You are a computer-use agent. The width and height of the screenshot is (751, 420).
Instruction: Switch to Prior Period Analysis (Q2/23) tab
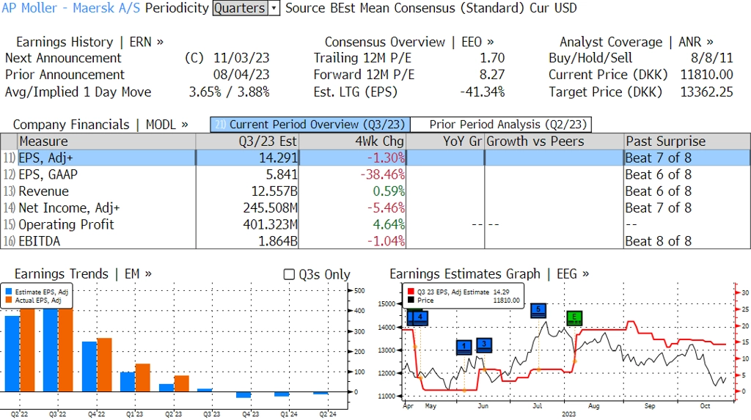pyautogui.click(x=502, y=125)
